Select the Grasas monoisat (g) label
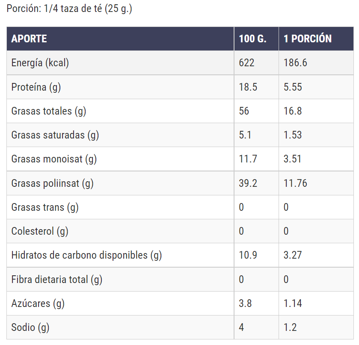 pyautogui.click(x=54, y=159)
